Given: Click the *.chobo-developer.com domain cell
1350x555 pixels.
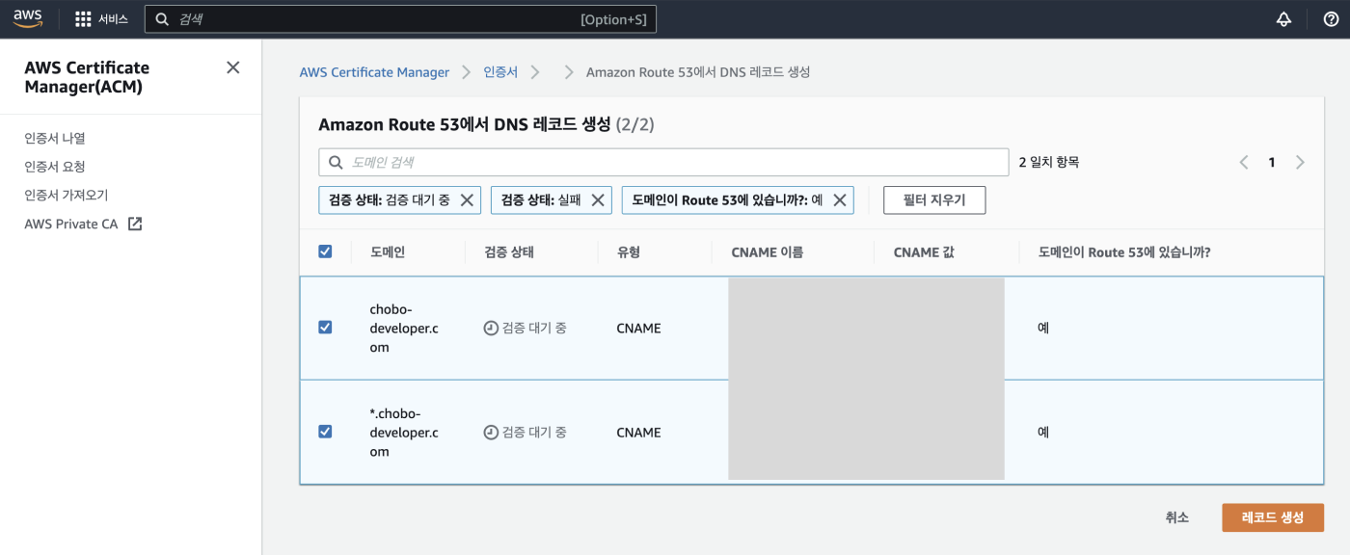Looking at the screenshot, I should (404, 433).
